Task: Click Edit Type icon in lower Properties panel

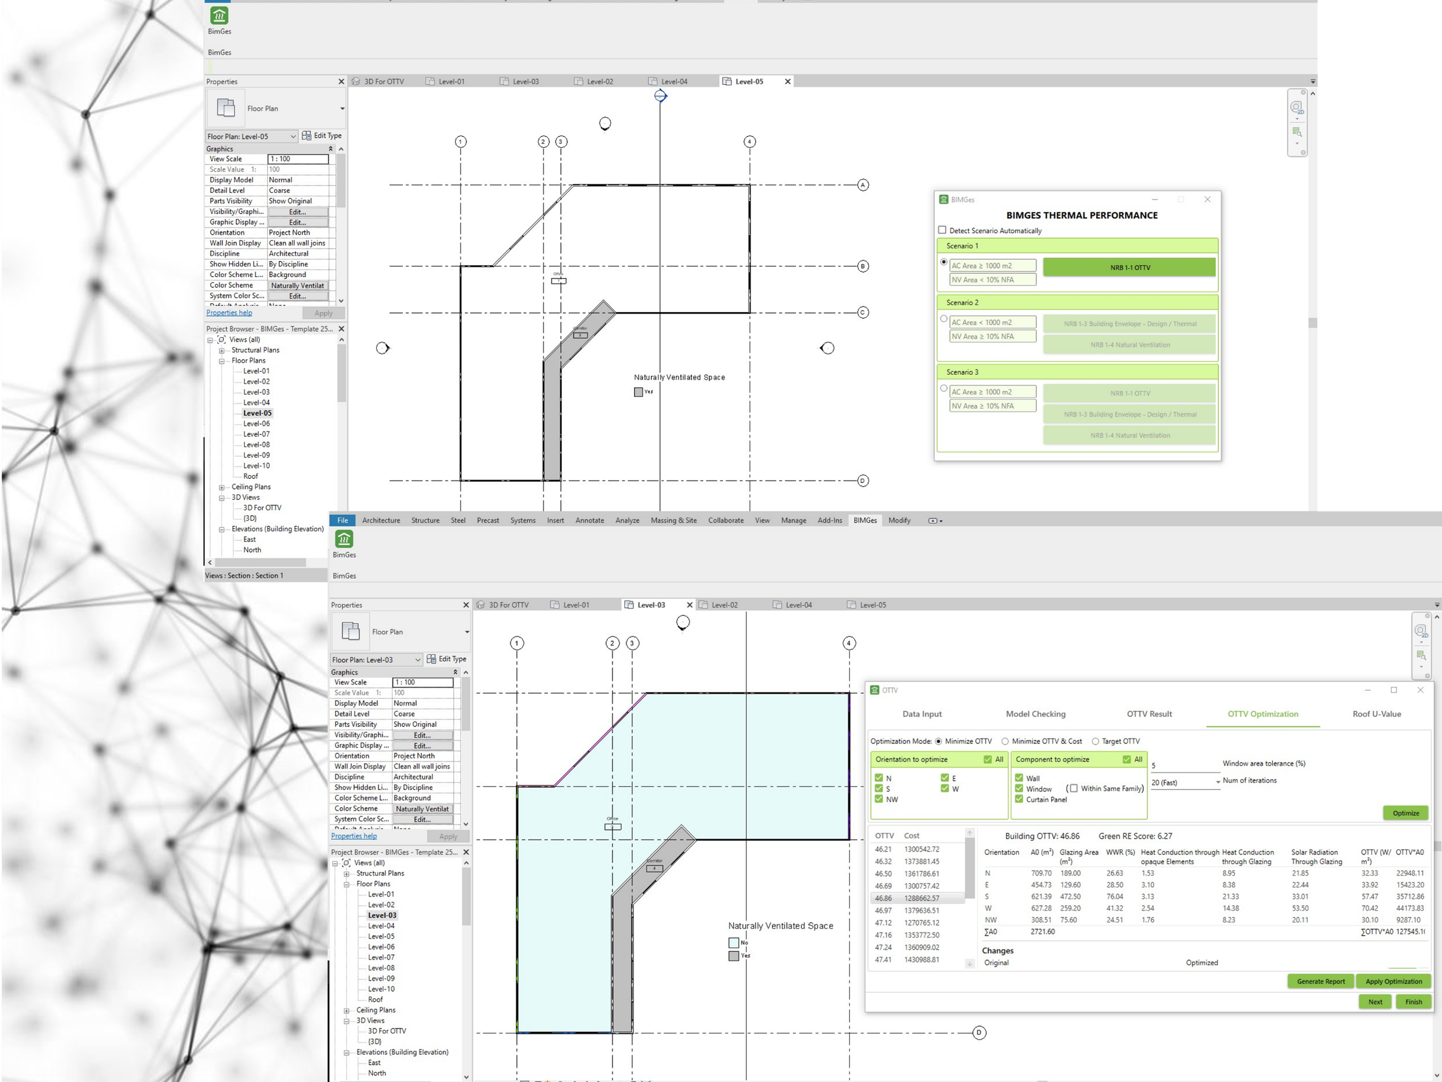Action: 432,659
